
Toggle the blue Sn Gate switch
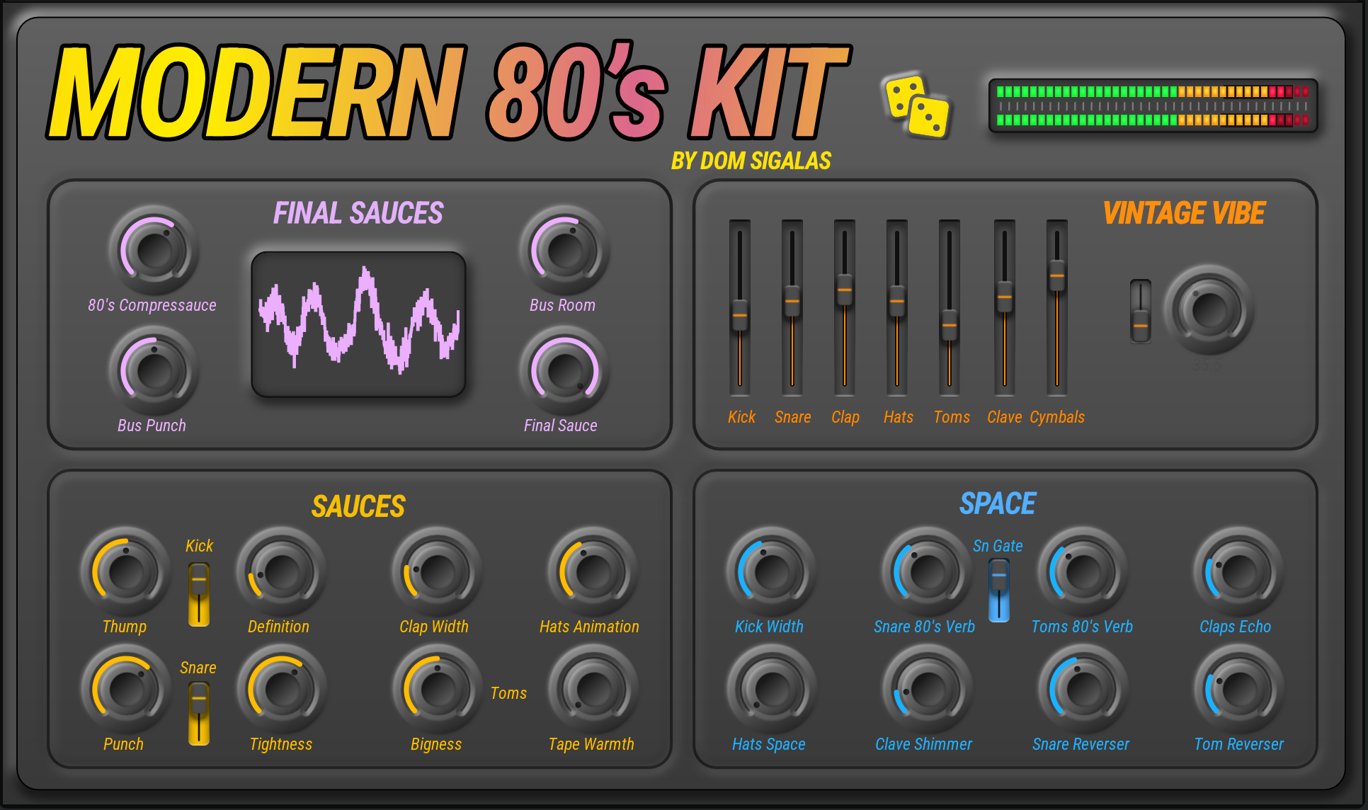(999, 590)
